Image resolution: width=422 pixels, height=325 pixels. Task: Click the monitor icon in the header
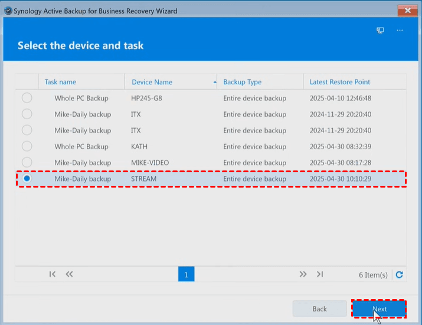[x=381, y=30]
